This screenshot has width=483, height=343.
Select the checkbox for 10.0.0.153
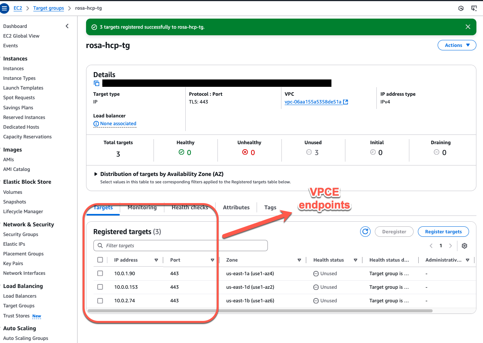pyautogui.click(x=100, y=287)
